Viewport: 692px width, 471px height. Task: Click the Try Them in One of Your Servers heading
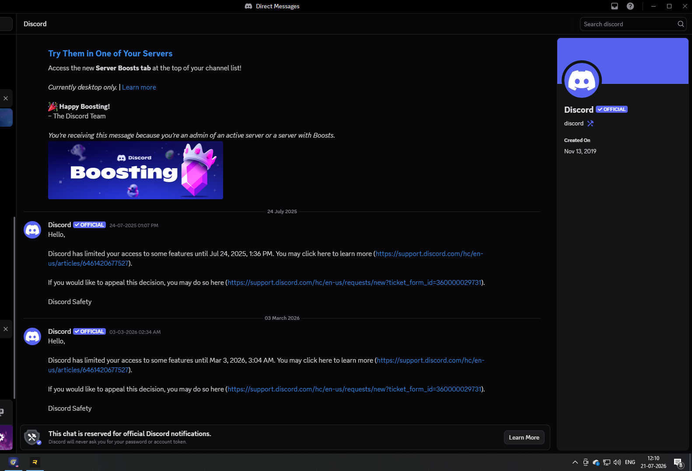[110, 53]
